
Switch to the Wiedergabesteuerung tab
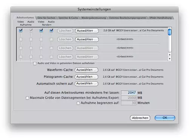(x=93, y=18)
